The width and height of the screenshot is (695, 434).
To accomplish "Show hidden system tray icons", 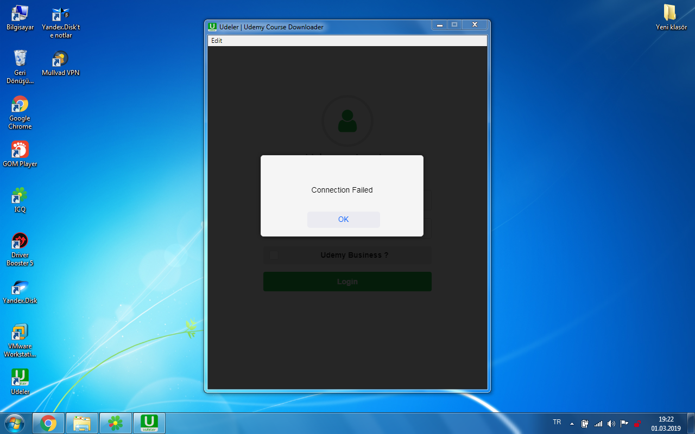I will (572, 424).
